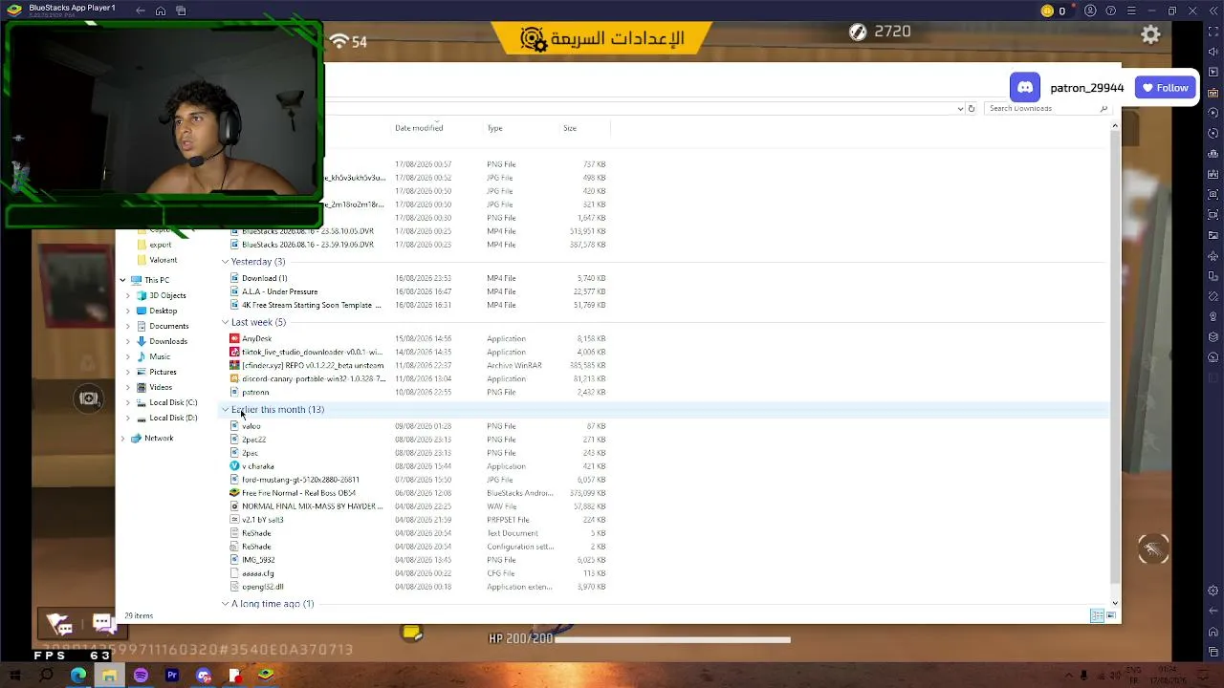Expand the 3D Objects tree node
The width and height of the screenshot is (1224, 688).
click(x=128, y=295)
